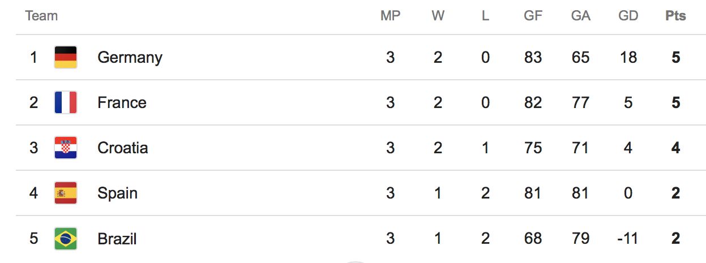This screenshot has width=706, height=263.
Task: Select the Croatia team name
Action: [123, 148]
